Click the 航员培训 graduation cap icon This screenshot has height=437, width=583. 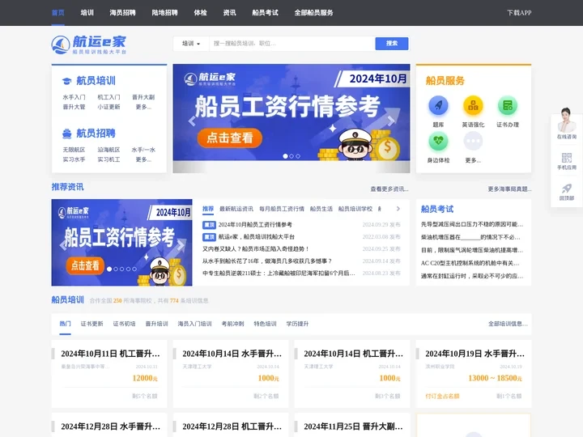coord(67,81)
